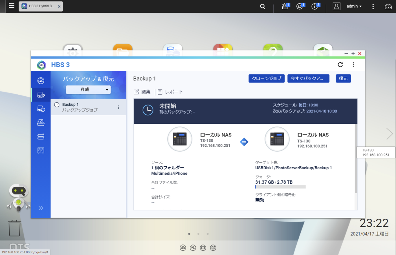
Task: Open the top bar more options menu
Action: click(373, 6)
